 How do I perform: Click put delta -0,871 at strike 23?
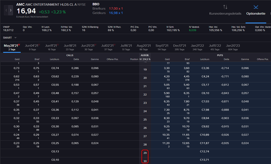[225, 101]
